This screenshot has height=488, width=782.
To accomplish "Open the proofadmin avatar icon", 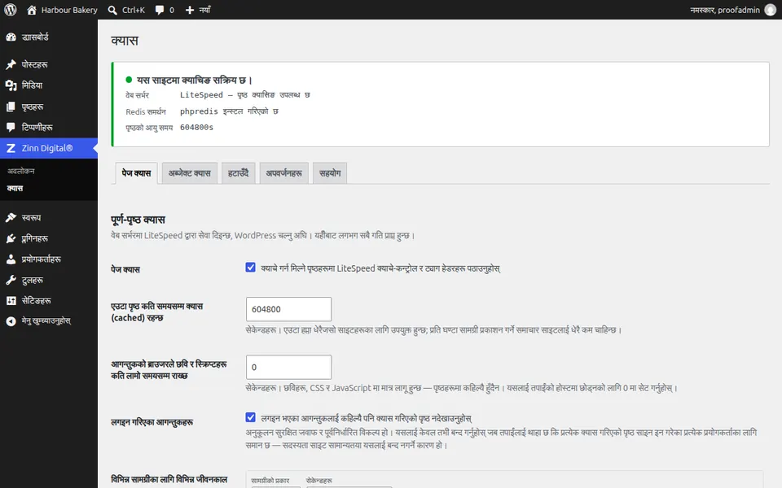I will pyautogui.click(x=771, y=10).
